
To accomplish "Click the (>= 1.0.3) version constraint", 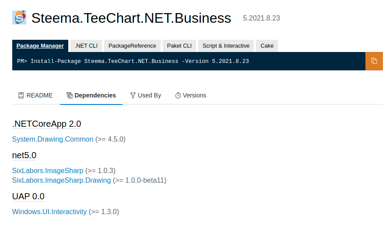I will coord(101,171).
